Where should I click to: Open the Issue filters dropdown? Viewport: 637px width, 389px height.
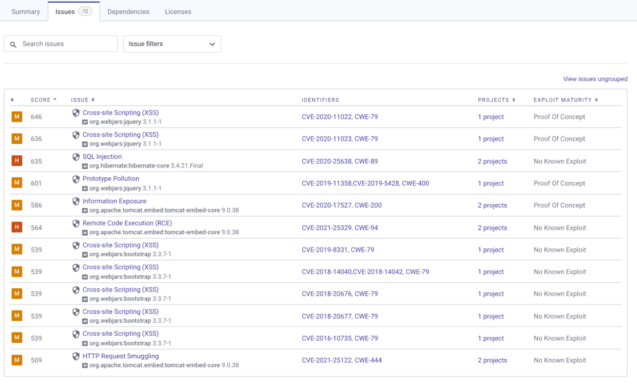pyautogui.click(x=172, y=44)
